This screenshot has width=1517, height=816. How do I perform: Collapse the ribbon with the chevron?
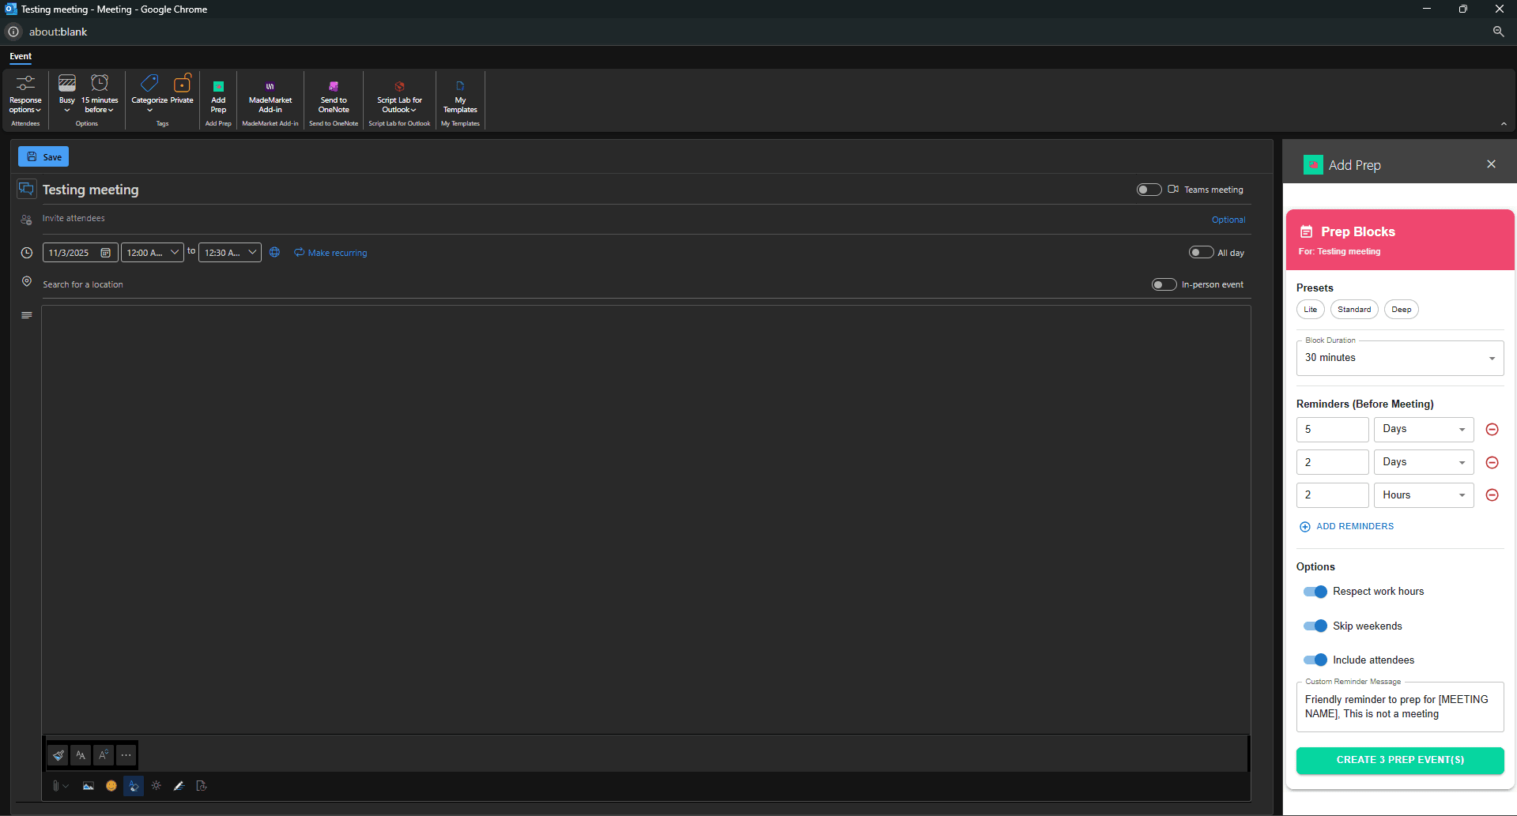click(1504, 124)
